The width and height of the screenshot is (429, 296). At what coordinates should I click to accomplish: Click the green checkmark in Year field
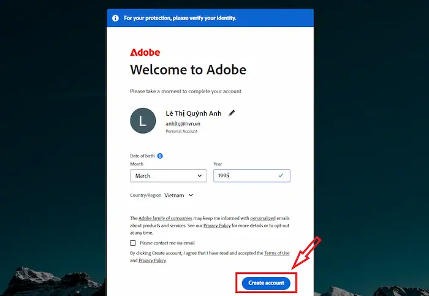[x=281, y=176]
